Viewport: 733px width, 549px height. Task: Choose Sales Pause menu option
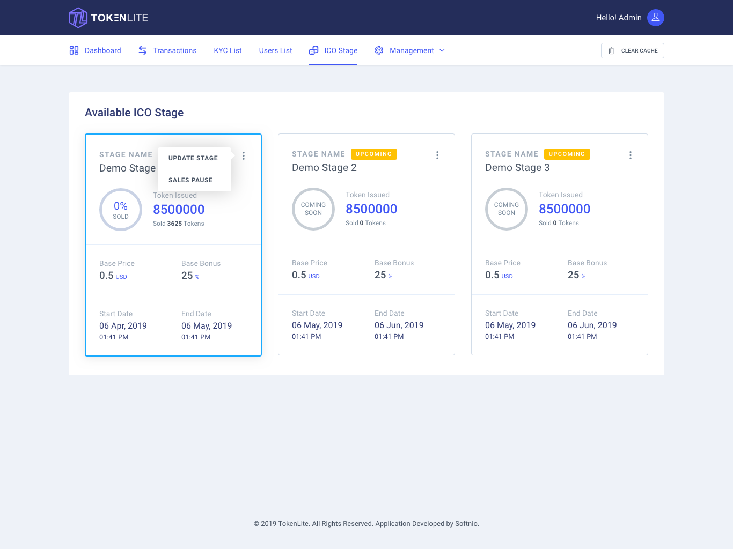point(190,180)
